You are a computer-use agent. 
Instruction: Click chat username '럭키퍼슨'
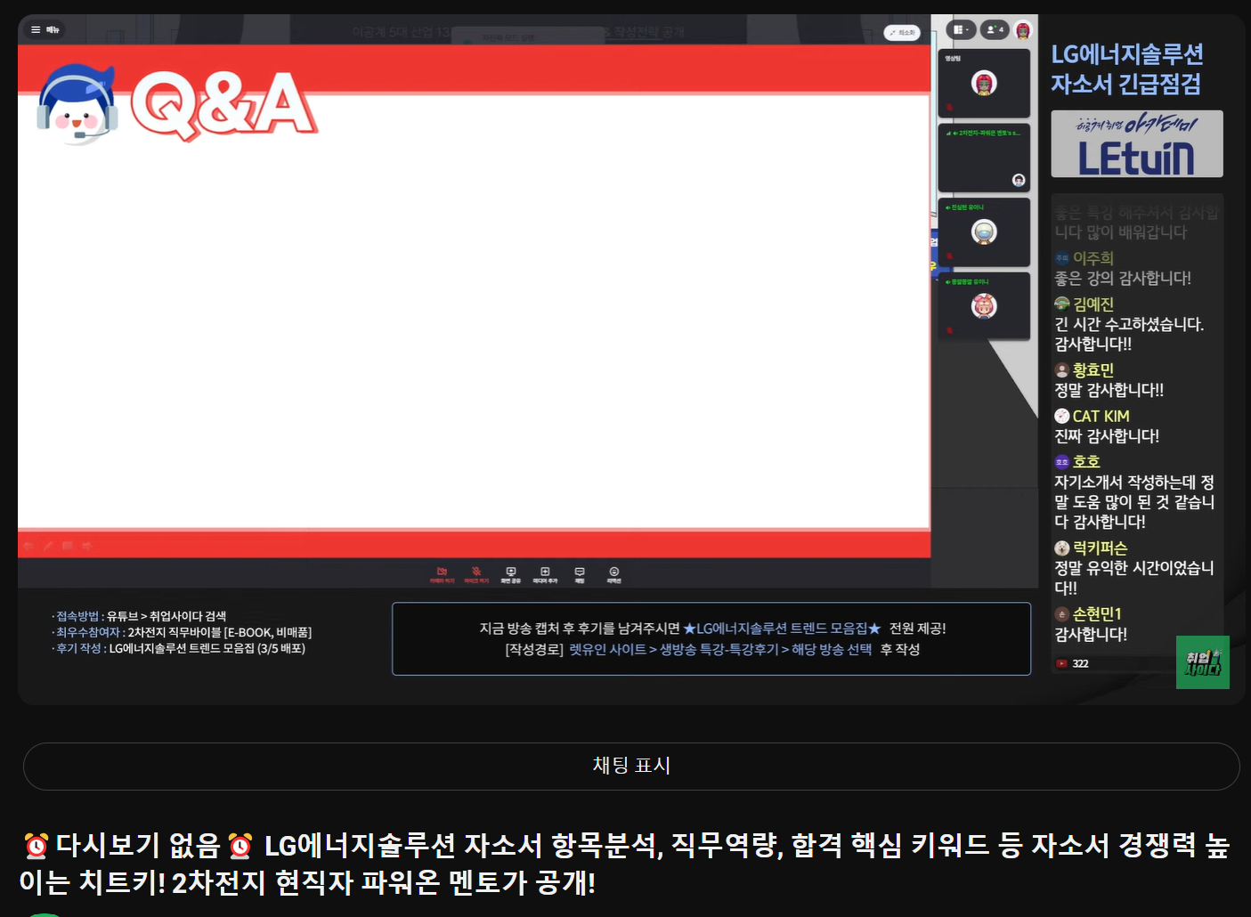coord(1100,548)
